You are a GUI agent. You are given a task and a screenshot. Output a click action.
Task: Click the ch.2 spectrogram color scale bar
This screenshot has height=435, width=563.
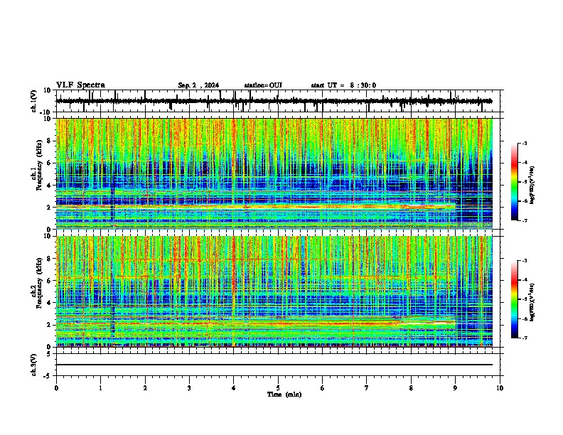click(x=514, y=299)
